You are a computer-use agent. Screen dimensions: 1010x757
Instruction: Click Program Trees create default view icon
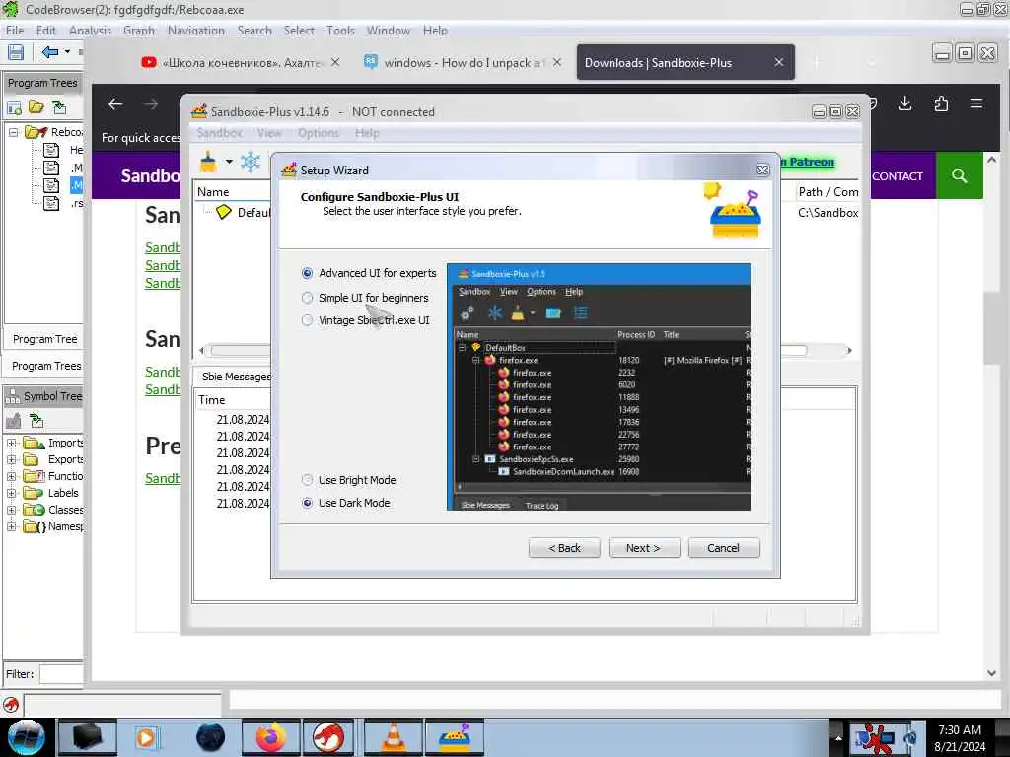click(14, 107)
